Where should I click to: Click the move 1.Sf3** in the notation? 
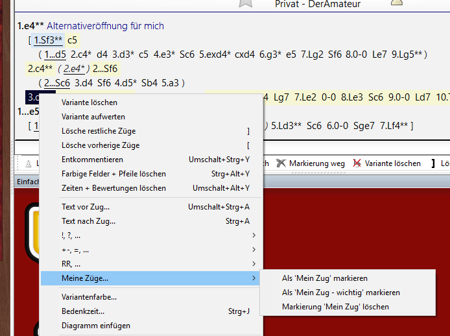(48, 40)
